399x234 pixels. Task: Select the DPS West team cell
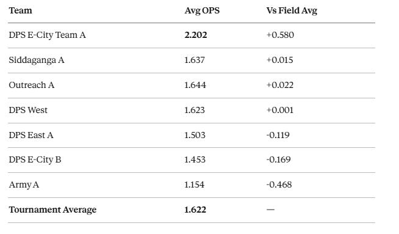pyautogui.click(x=28, y=110)
